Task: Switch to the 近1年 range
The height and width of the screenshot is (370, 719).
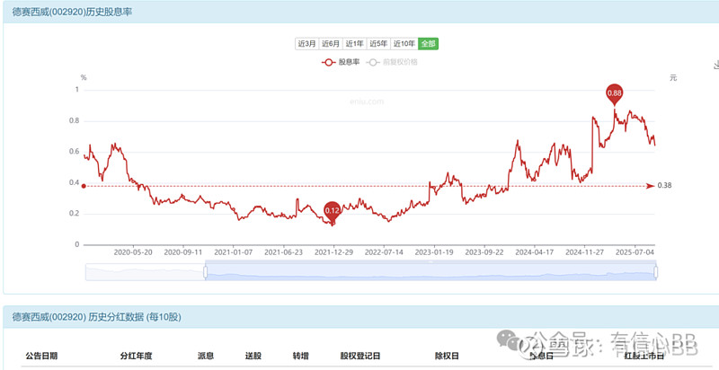Action: click(354, 44)
